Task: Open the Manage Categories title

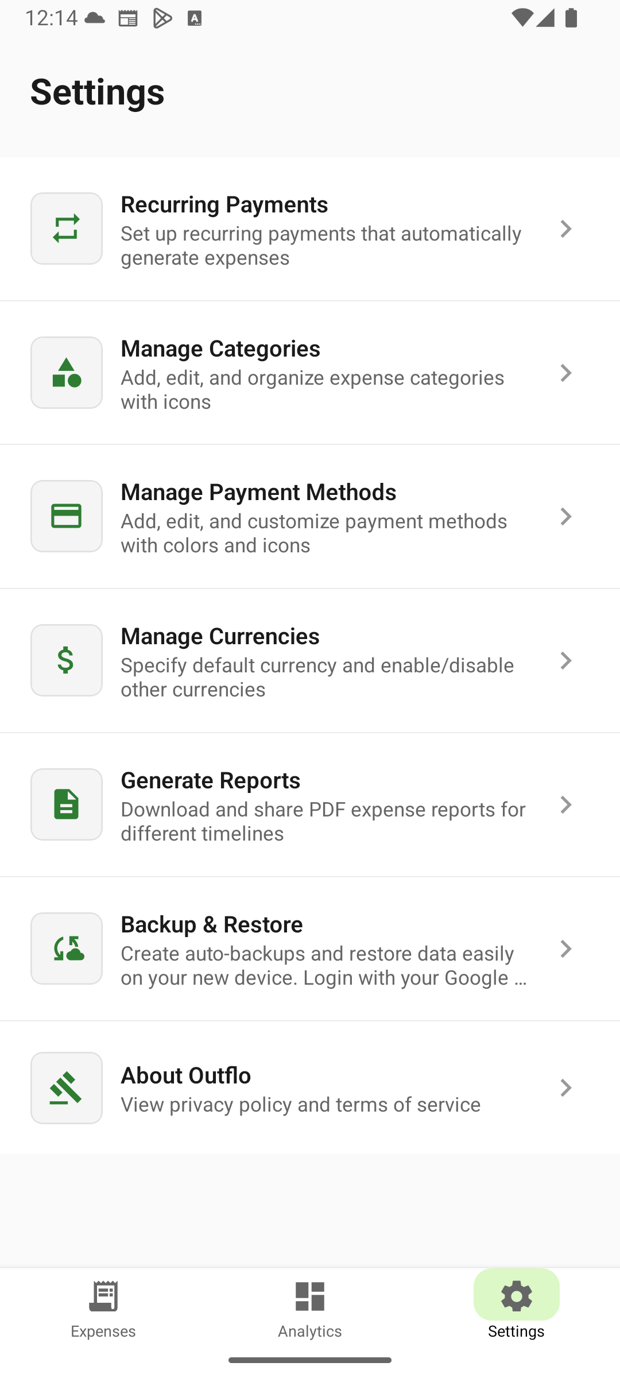Action: point(220,349)
